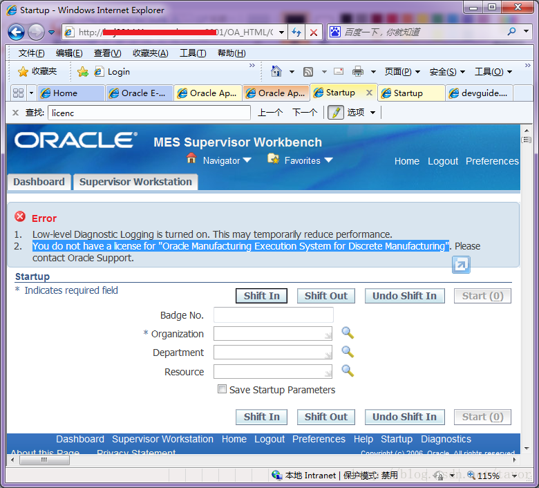Open the 收藏夹(A) menu
539x488 pixels.
click(150, 53)
